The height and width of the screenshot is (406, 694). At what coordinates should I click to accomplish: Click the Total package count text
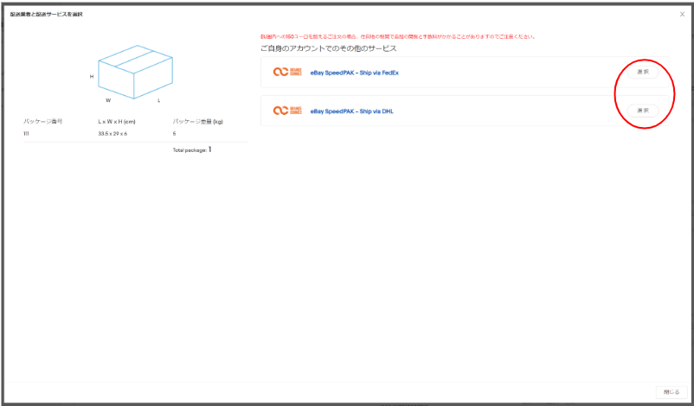pyautogui.click(x=191, y=149)
